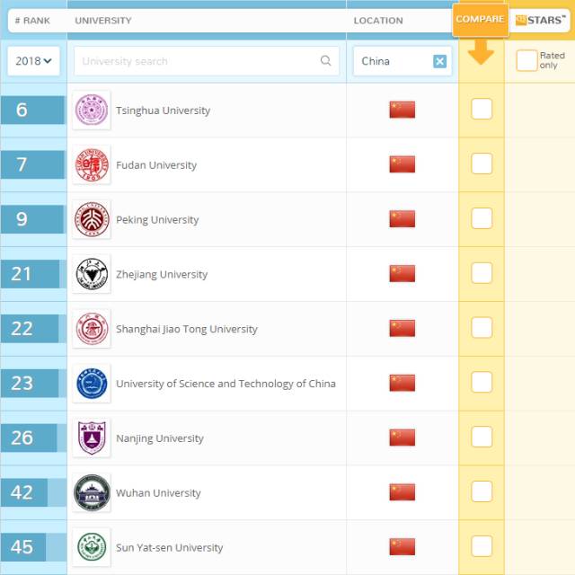Screen dimensions: 575x575
Task: Tick compare checkbox for Shanghai Jiao Tong
Action: (x=482, y=327)
